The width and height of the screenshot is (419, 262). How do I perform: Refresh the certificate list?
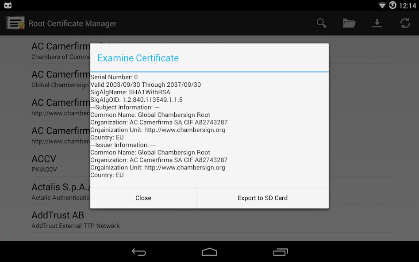point(405,23)
